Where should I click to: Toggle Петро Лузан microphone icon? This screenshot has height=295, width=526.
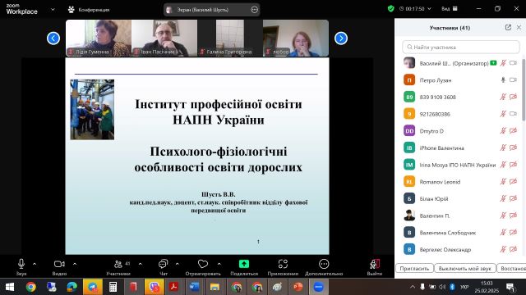(x=503, y=80)
